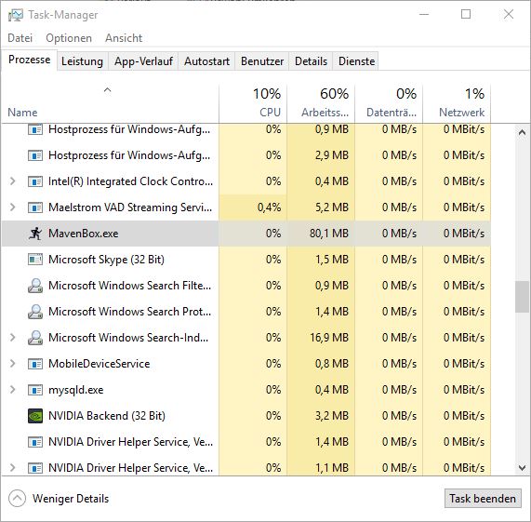Image resolution: width=531 pixels, height=522 pixels.
Task: Click the Intel(R) Integrated Clock Controller icon
Action: point(35,181)
